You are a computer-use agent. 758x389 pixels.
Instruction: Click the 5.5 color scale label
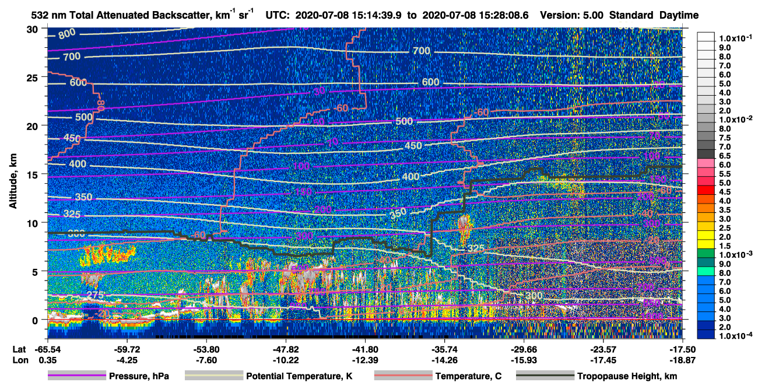tap(725, 174)
